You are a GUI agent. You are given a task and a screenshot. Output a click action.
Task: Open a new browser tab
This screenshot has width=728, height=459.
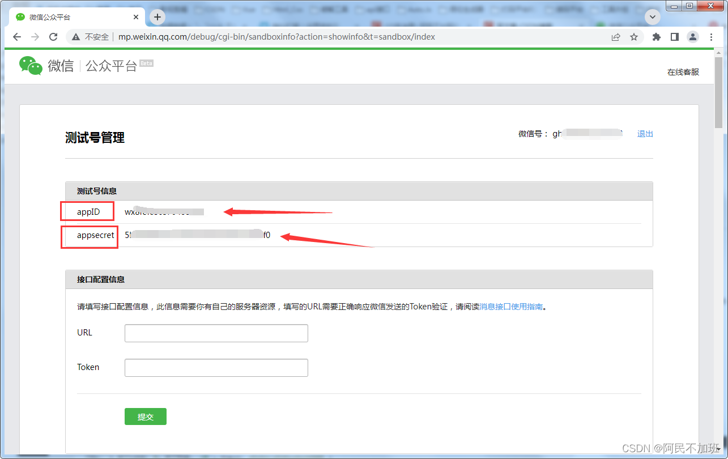pos(157,17)
